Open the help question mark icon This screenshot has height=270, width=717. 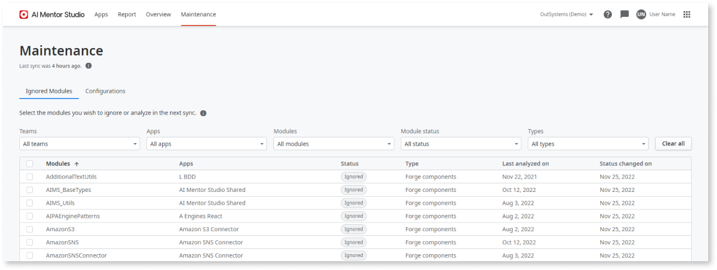point(608,15)
